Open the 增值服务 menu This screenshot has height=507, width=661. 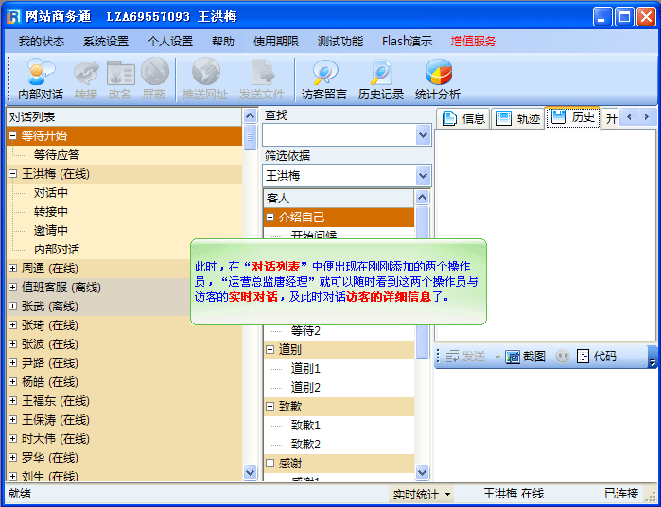click(x=473, y=42)
